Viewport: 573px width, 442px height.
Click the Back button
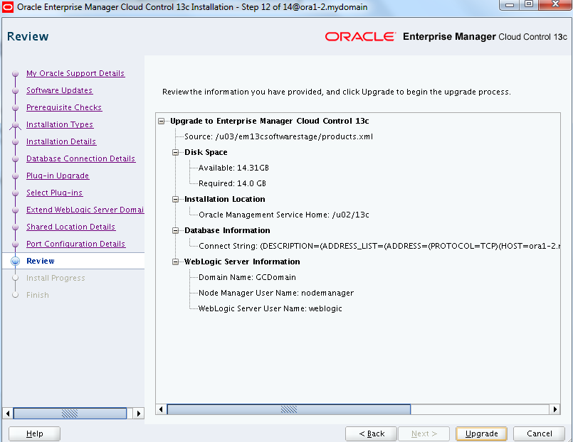coord(371,433)
